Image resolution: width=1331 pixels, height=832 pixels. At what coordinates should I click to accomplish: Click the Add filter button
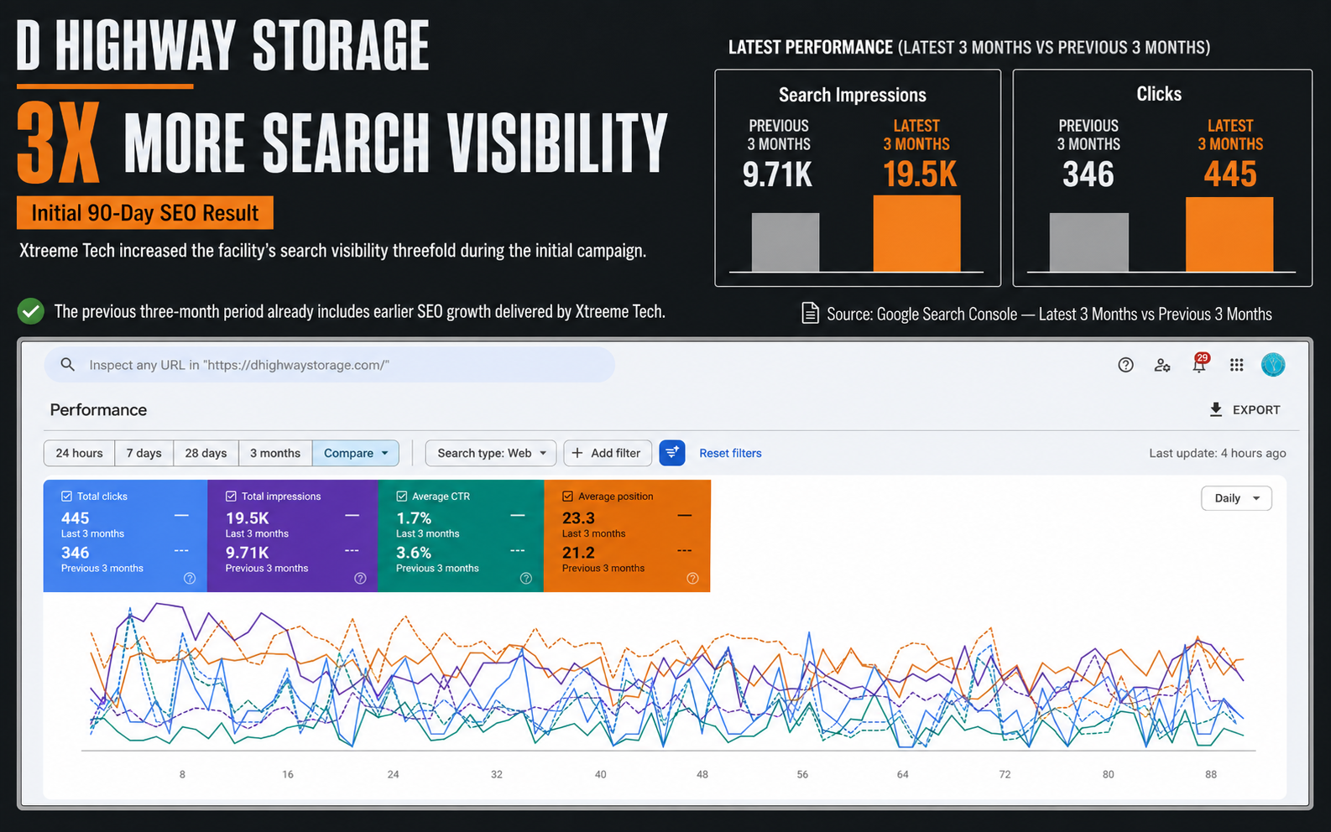(x=608, y=453)
